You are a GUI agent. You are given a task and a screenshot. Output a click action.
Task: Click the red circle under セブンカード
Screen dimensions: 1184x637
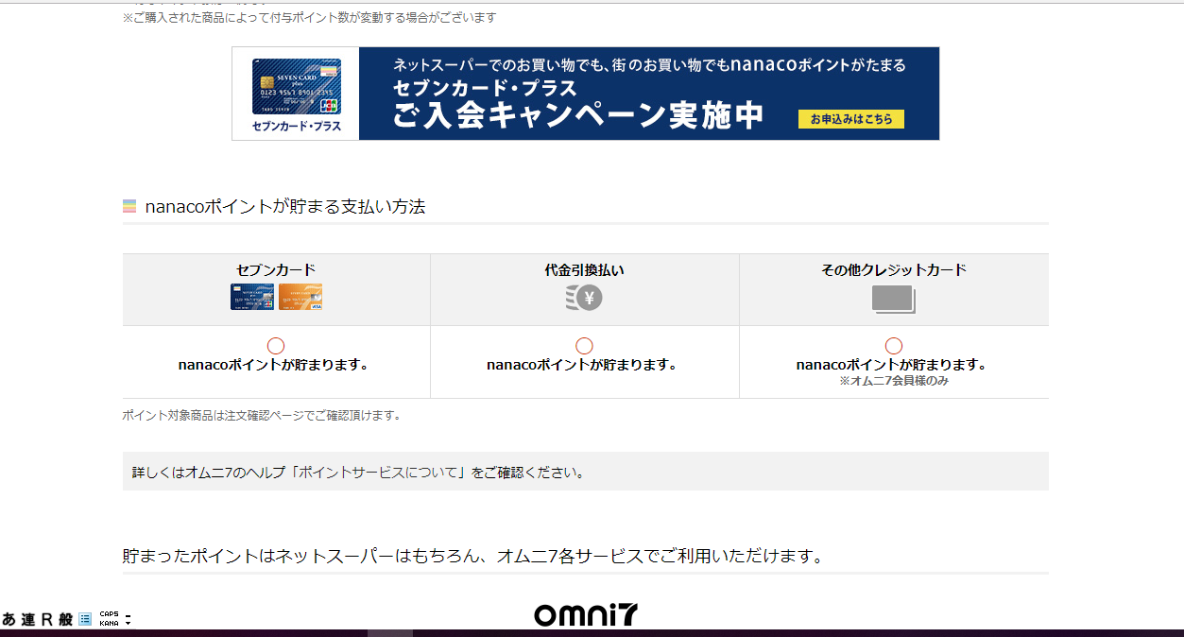276,346
